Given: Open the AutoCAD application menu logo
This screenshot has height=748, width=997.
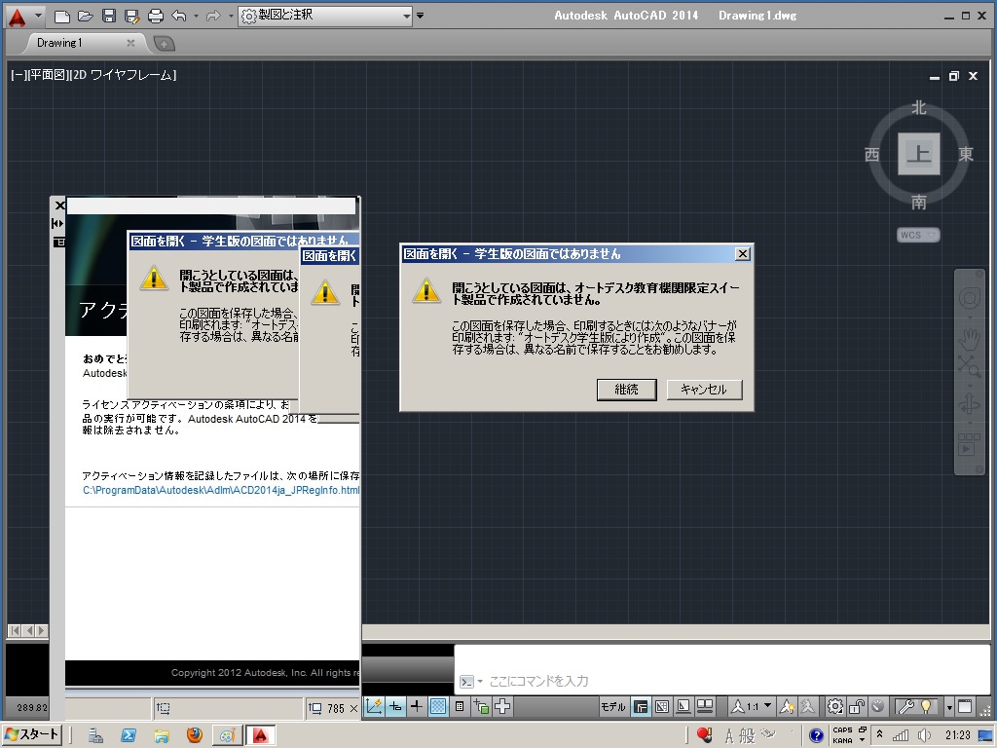Looking at the screenshot, I should point(18,16).
